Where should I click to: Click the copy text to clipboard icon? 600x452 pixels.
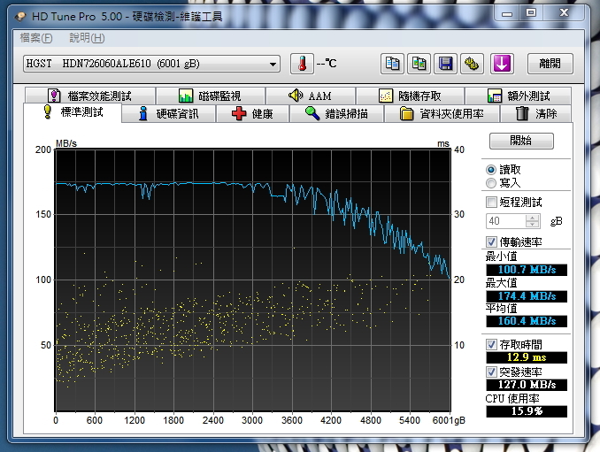(392, 64)
